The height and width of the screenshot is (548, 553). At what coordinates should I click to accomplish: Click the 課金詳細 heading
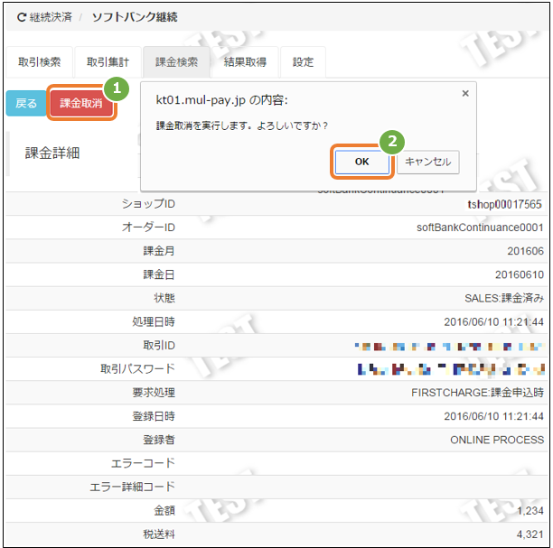[x=52, y=153]
